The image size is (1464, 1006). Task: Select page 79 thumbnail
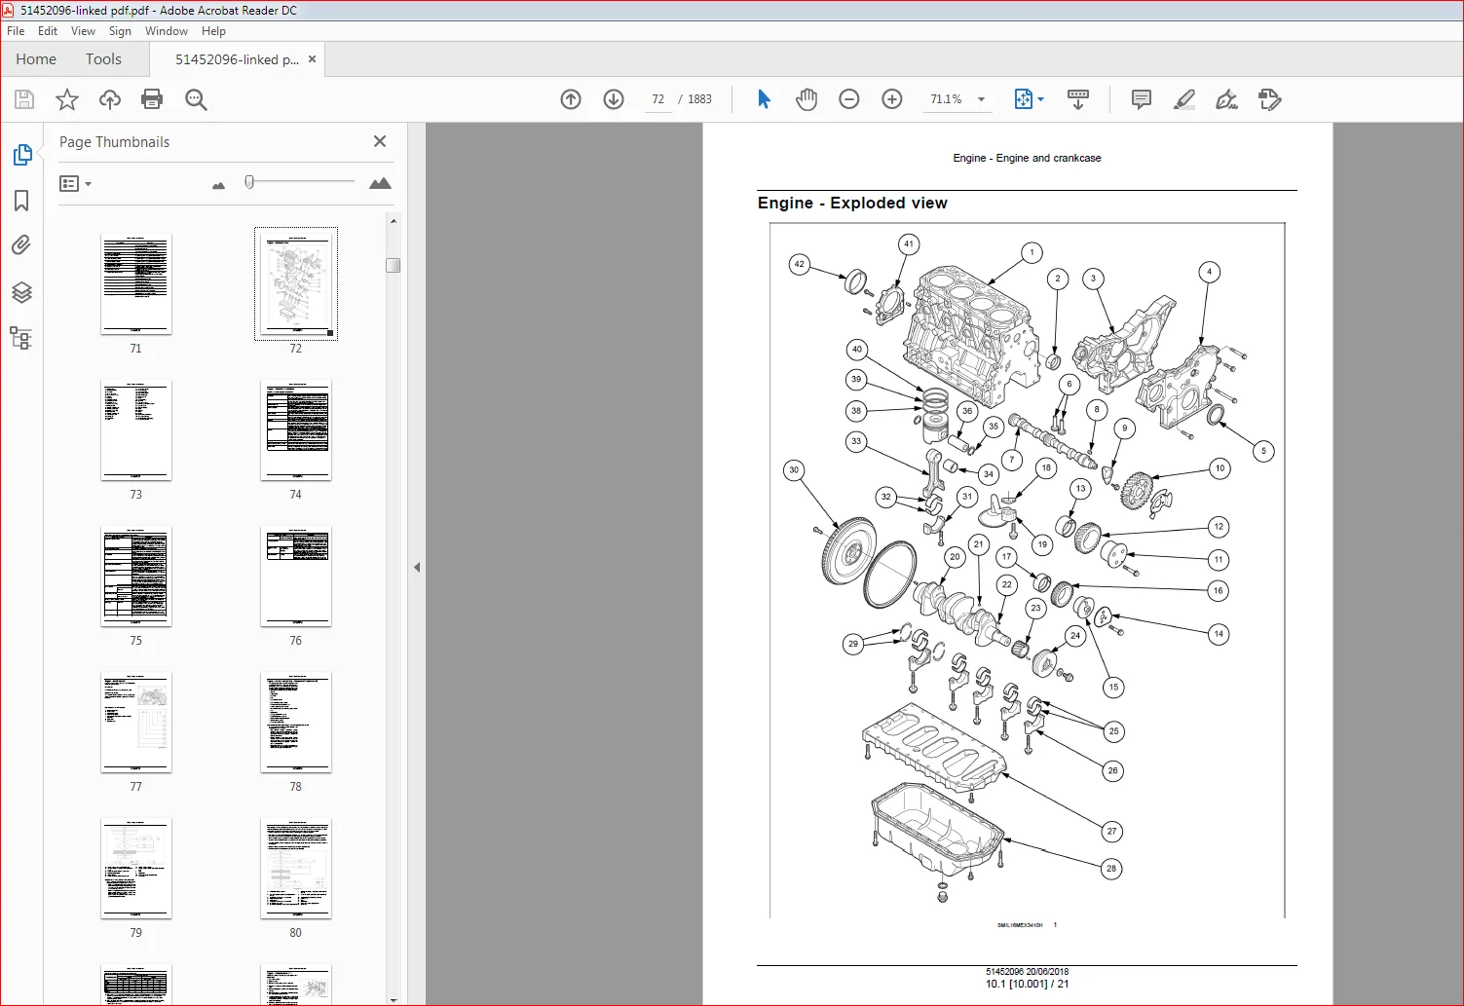(136, 869)
